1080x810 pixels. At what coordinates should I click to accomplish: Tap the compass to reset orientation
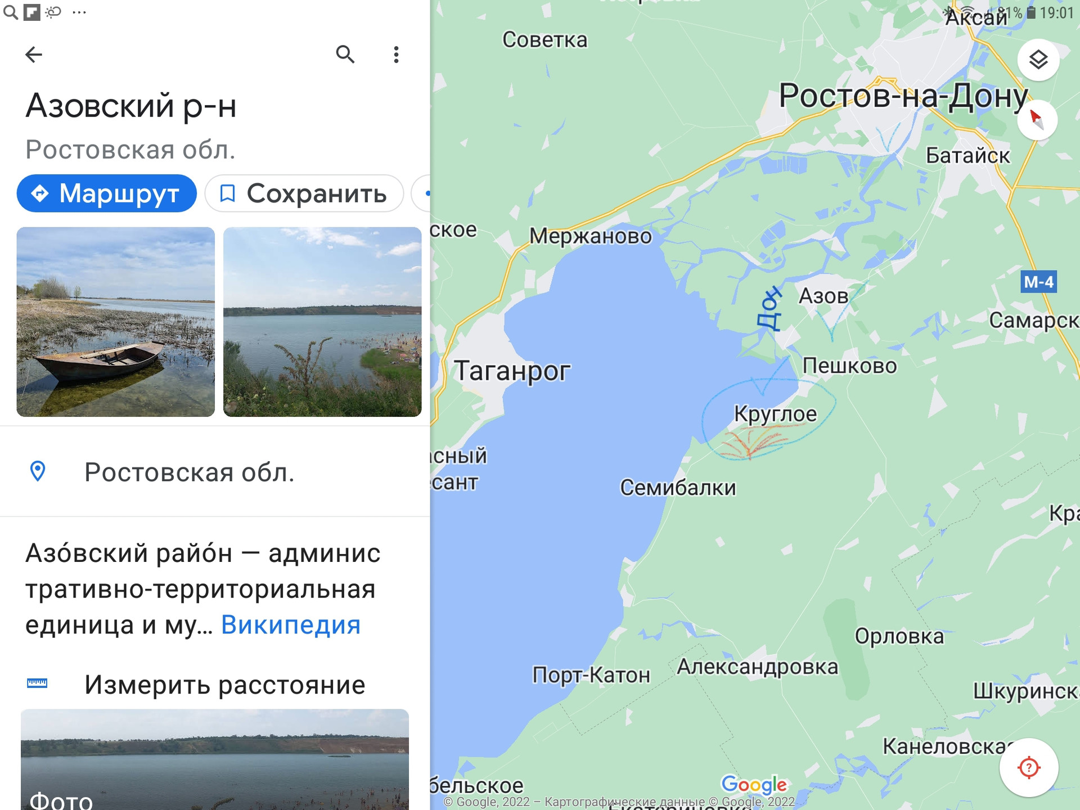pyautogui.click(x=1037, y=120)
